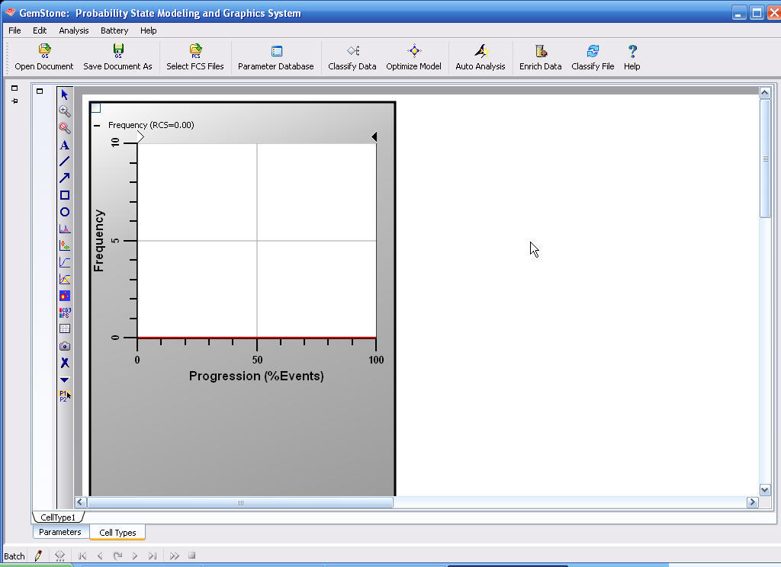781x567 pixels.
Task: Click the batch stop square button
Action: tap(191, 555)
